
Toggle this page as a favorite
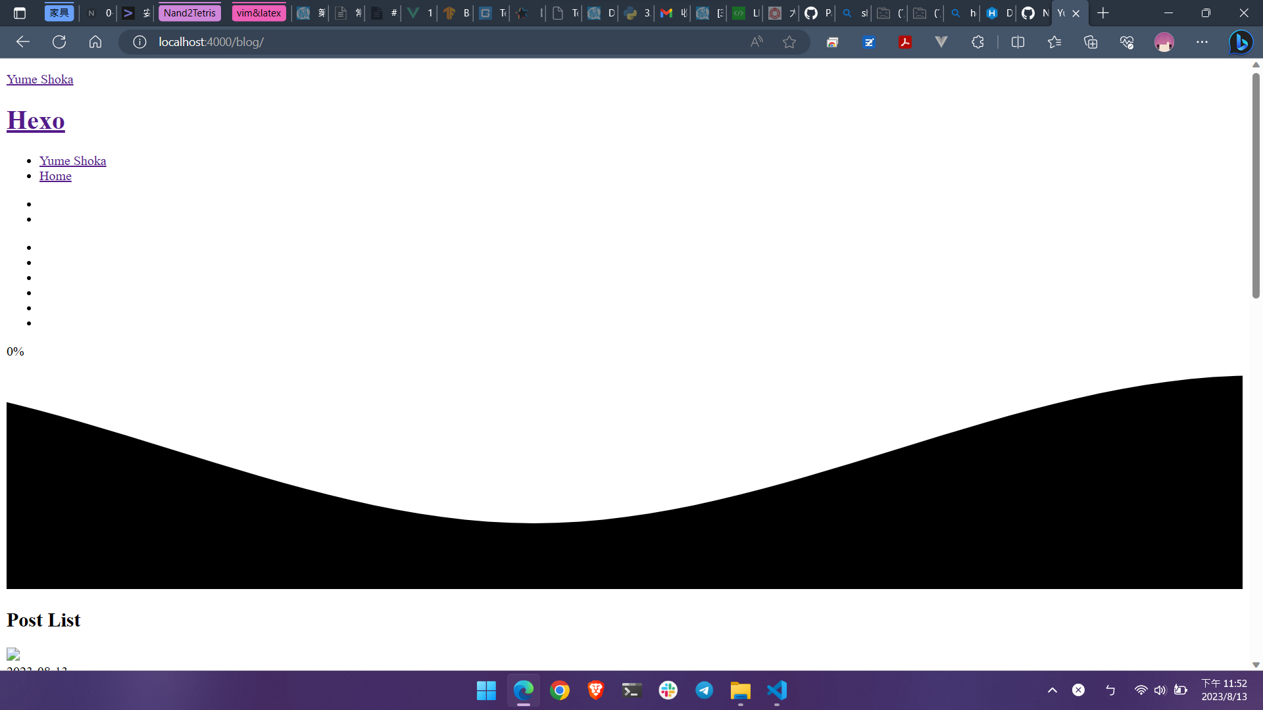(789, 41)
